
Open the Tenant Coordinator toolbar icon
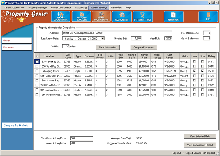coord(61,17)
